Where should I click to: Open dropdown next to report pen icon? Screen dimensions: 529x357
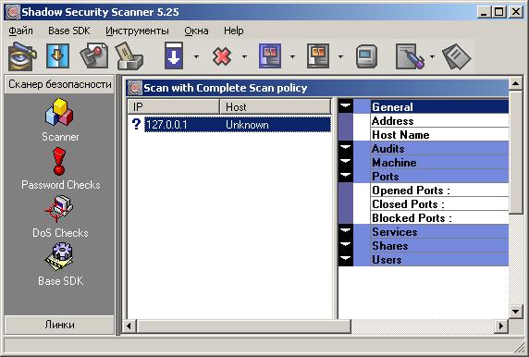[x=432, y=56]
